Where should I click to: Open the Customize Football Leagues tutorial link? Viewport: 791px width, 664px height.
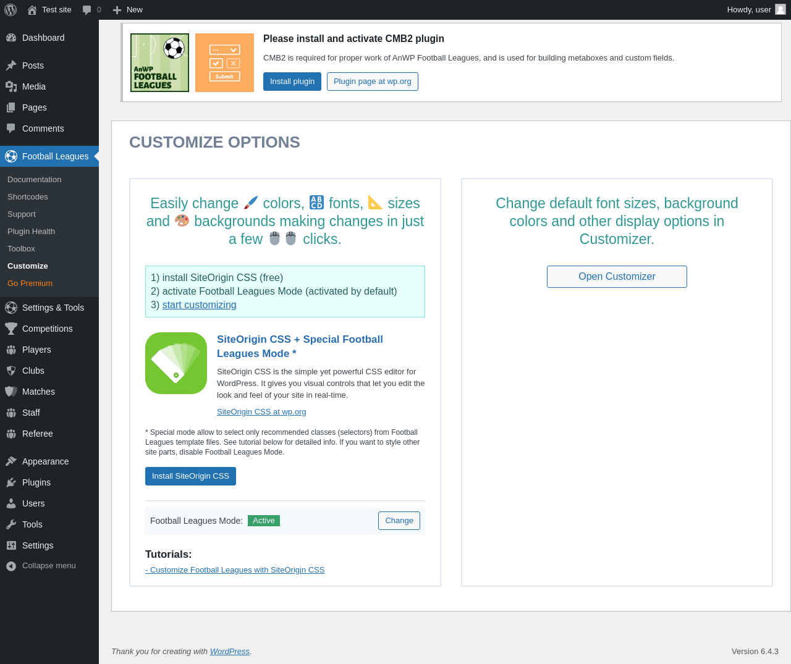[x=235, y=570]
